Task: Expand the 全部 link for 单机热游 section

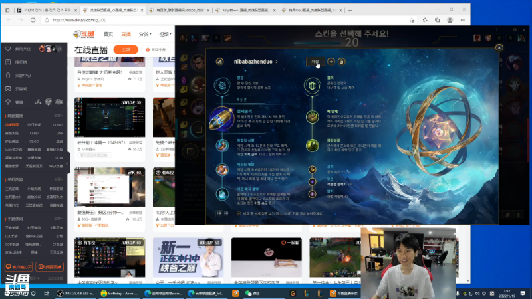Action: (59, 179)
